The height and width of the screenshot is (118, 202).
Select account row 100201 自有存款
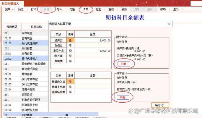pyautogui.click(x=25, y=54)
